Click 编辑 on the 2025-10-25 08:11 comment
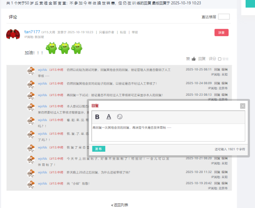This screenshot has width=255, height=208. coord(224,69)
